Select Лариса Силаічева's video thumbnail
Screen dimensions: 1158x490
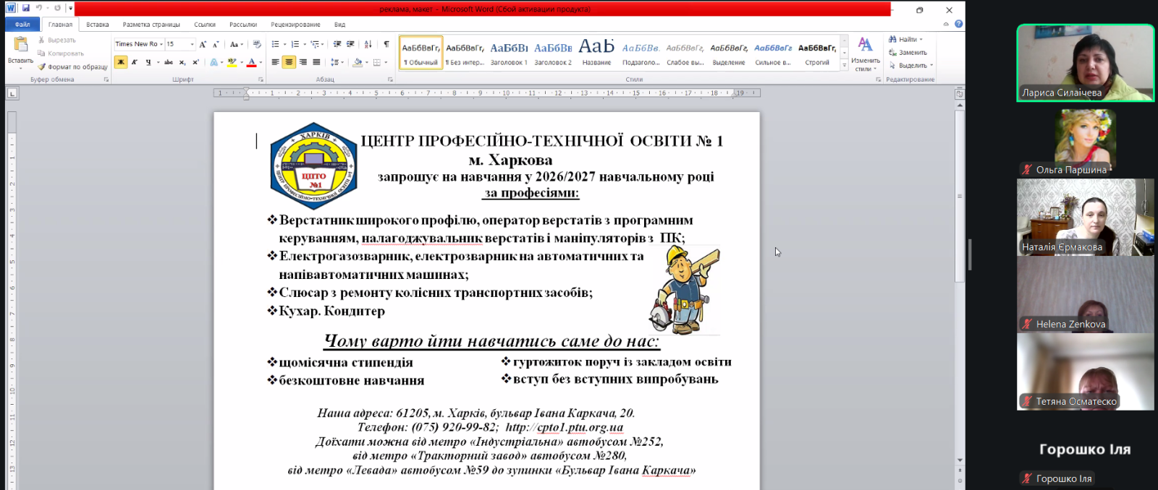click(x=1085, y=64)
